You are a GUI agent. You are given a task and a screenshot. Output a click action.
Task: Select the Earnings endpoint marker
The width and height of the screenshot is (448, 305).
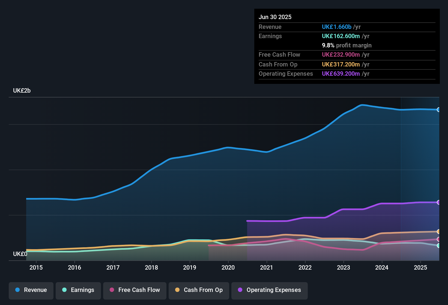coord(439,246)
